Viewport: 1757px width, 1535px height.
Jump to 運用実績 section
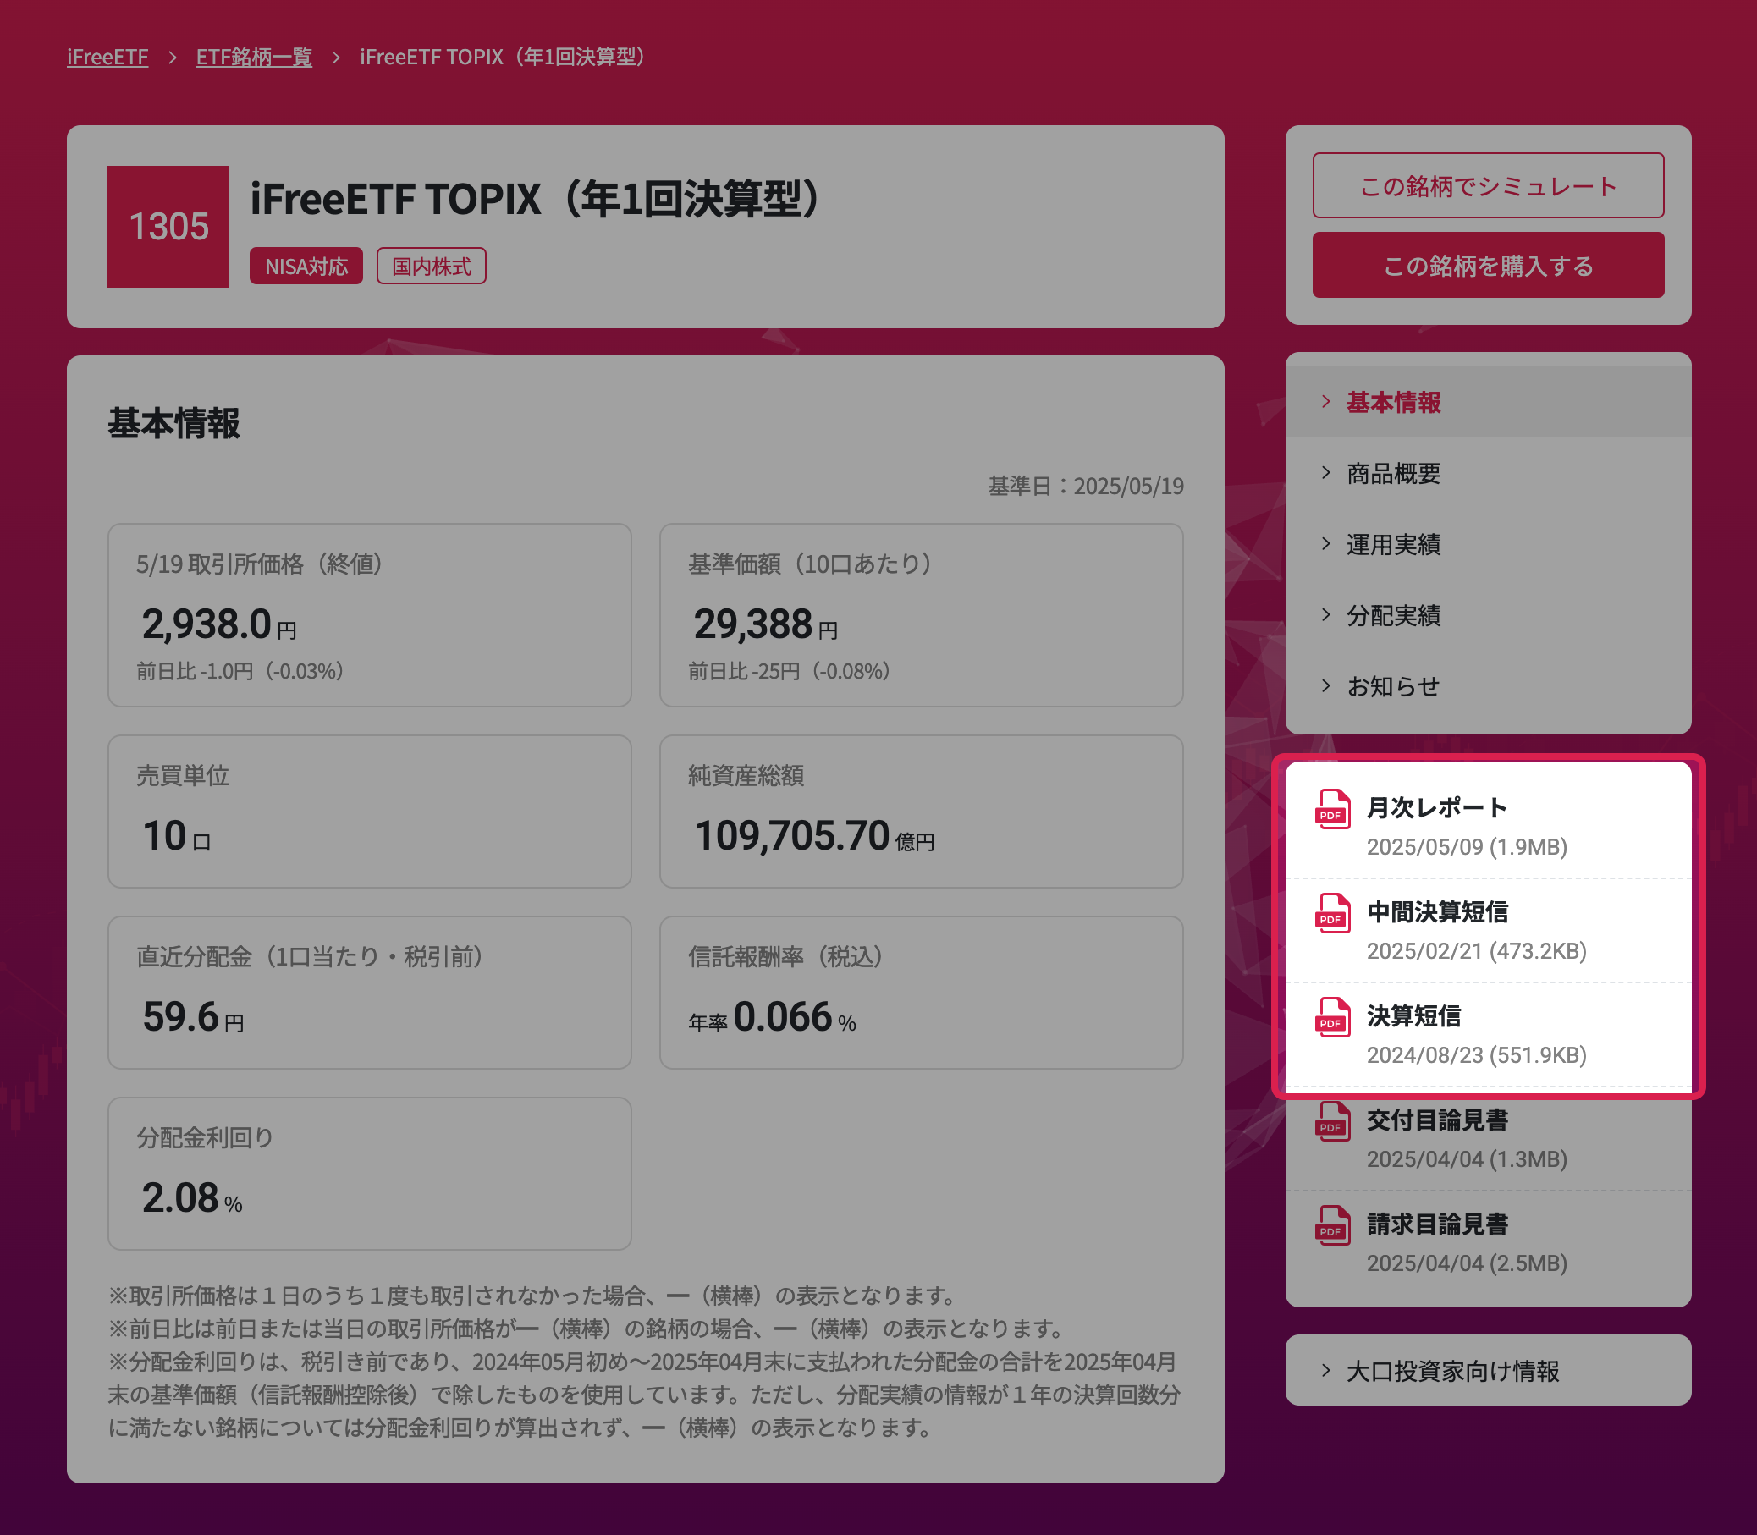point(1488,544)
